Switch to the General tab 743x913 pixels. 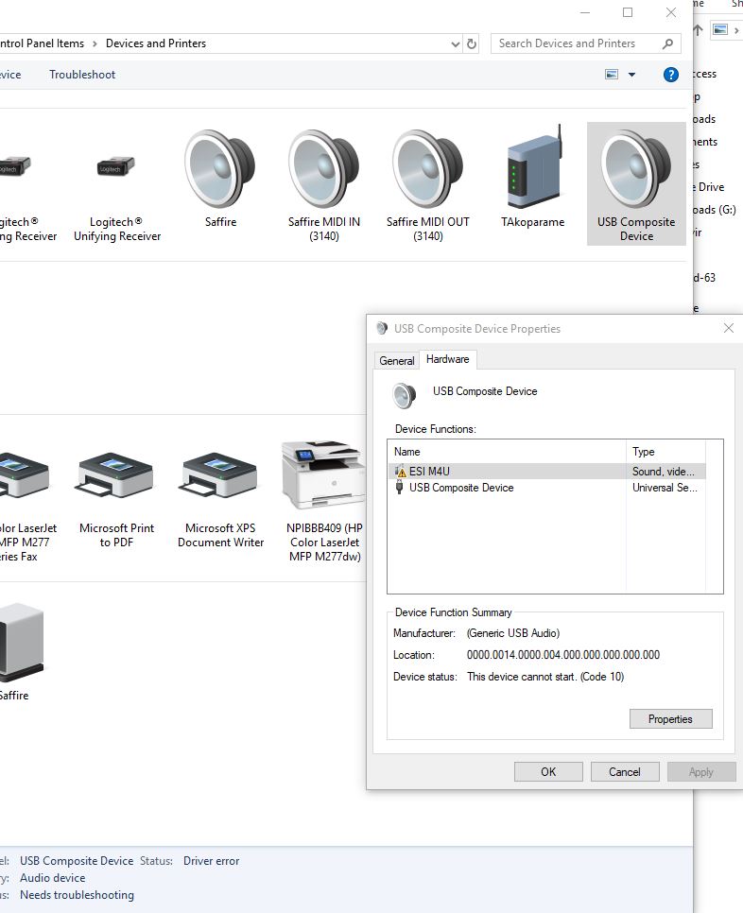pos(396,360)
